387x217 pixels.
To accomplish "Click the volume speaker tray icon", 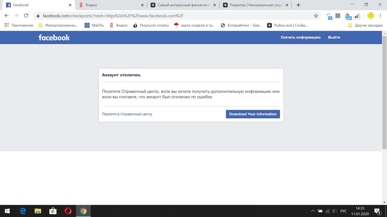I will point(334,211).
